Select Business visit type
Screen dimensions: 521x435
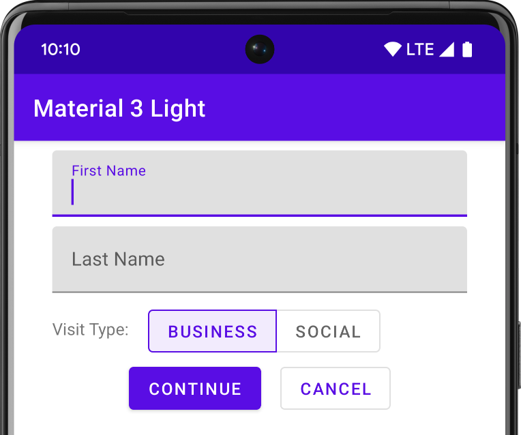pyautogui.click(x=212, y=331)
